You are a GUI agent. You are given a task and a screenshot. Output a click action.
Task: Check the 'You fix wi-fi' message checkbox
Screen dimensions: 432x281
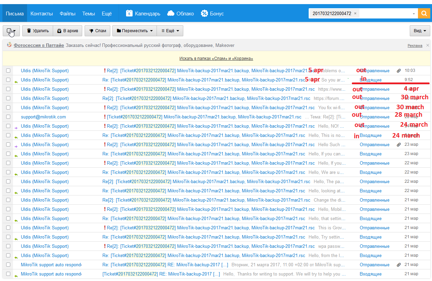[8, 107]
